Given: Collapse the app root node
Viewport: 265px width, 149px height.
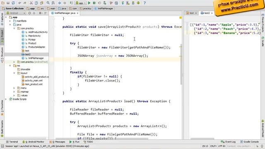Looking at the screenshot, I should pyautogui.click(x=6, y=17).
